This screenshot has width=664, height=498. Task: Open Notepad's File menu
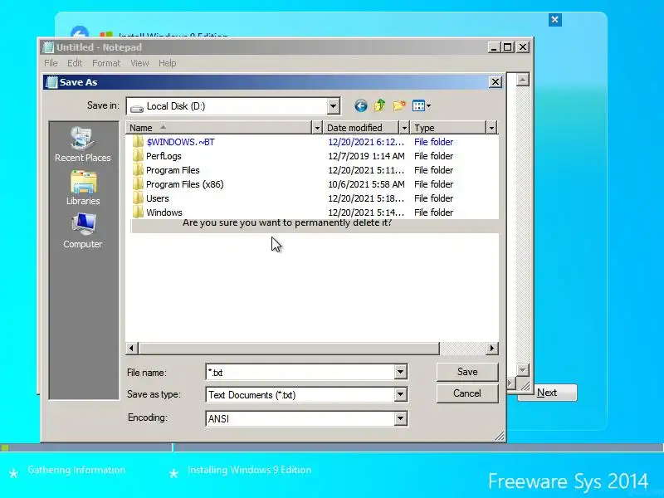tap(51, 63)
